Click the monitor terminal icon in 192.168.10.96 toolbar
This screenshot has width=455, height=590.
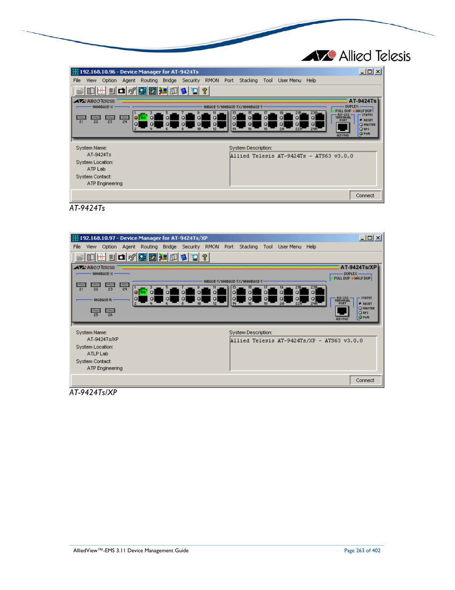pos(195,91)
